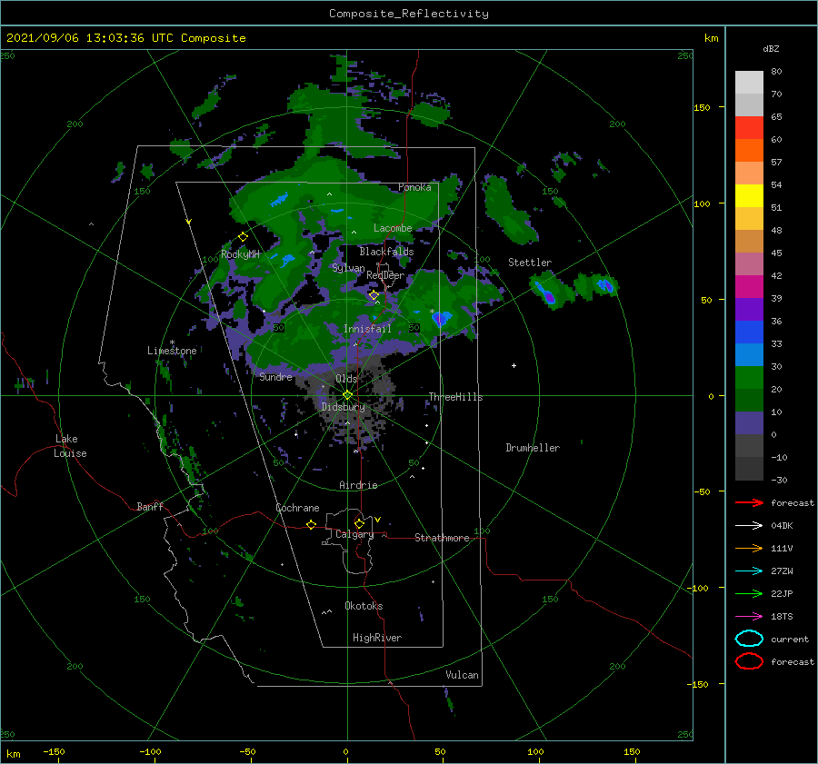Select the 51 dBZ yellow swatch
This screenshot has width=818, height=764.
tap(749, 195)
